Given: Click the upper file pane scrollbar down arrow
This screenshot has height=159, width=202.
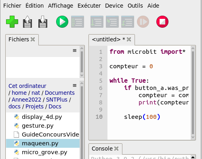Looking at the screenshot, I should coord(82,76).
